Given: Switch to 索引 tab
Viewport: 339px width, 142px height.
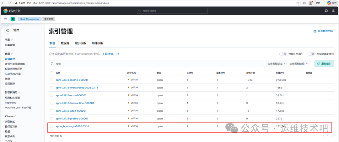Looking at the screenshot, I should click(52, 43).
